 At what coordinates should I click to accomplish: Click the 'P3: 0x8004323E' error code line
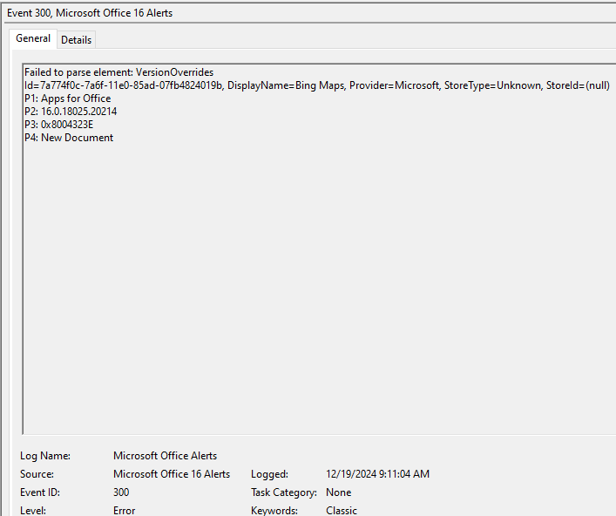point(59,125)
